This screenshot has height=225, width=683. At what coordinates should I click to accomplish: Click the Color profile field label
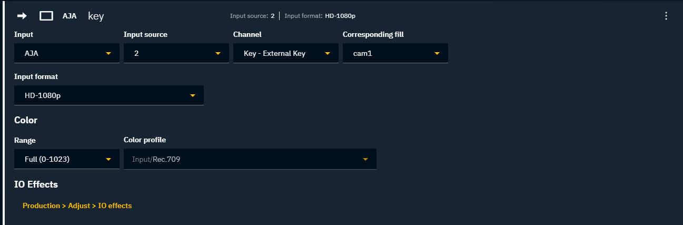point(145,140)
